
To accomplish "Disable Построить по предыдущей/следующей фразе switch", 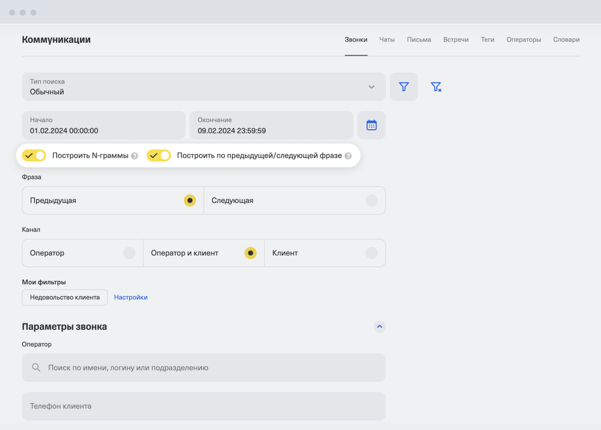I will pyautogui.click(x=158, y=155).
